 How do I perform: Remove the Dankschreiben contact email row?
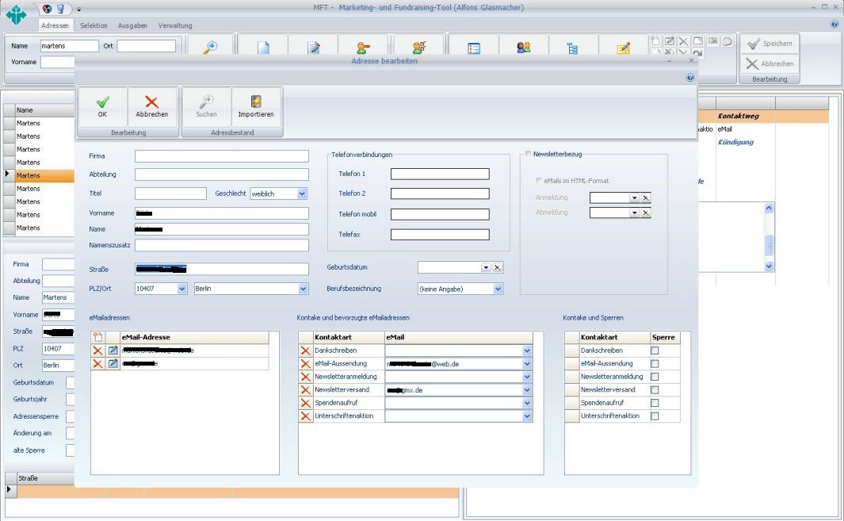306,351
